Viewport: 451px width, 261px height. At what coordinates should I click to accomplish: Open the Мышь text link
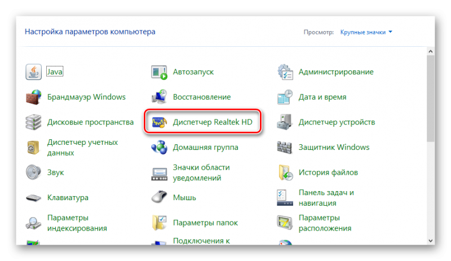(184, 198)
